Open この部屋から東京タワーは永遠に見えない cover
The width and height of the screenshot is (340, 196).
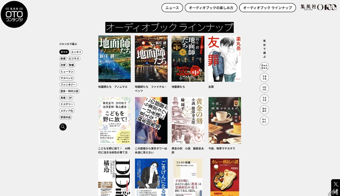(x=151, y=120)
